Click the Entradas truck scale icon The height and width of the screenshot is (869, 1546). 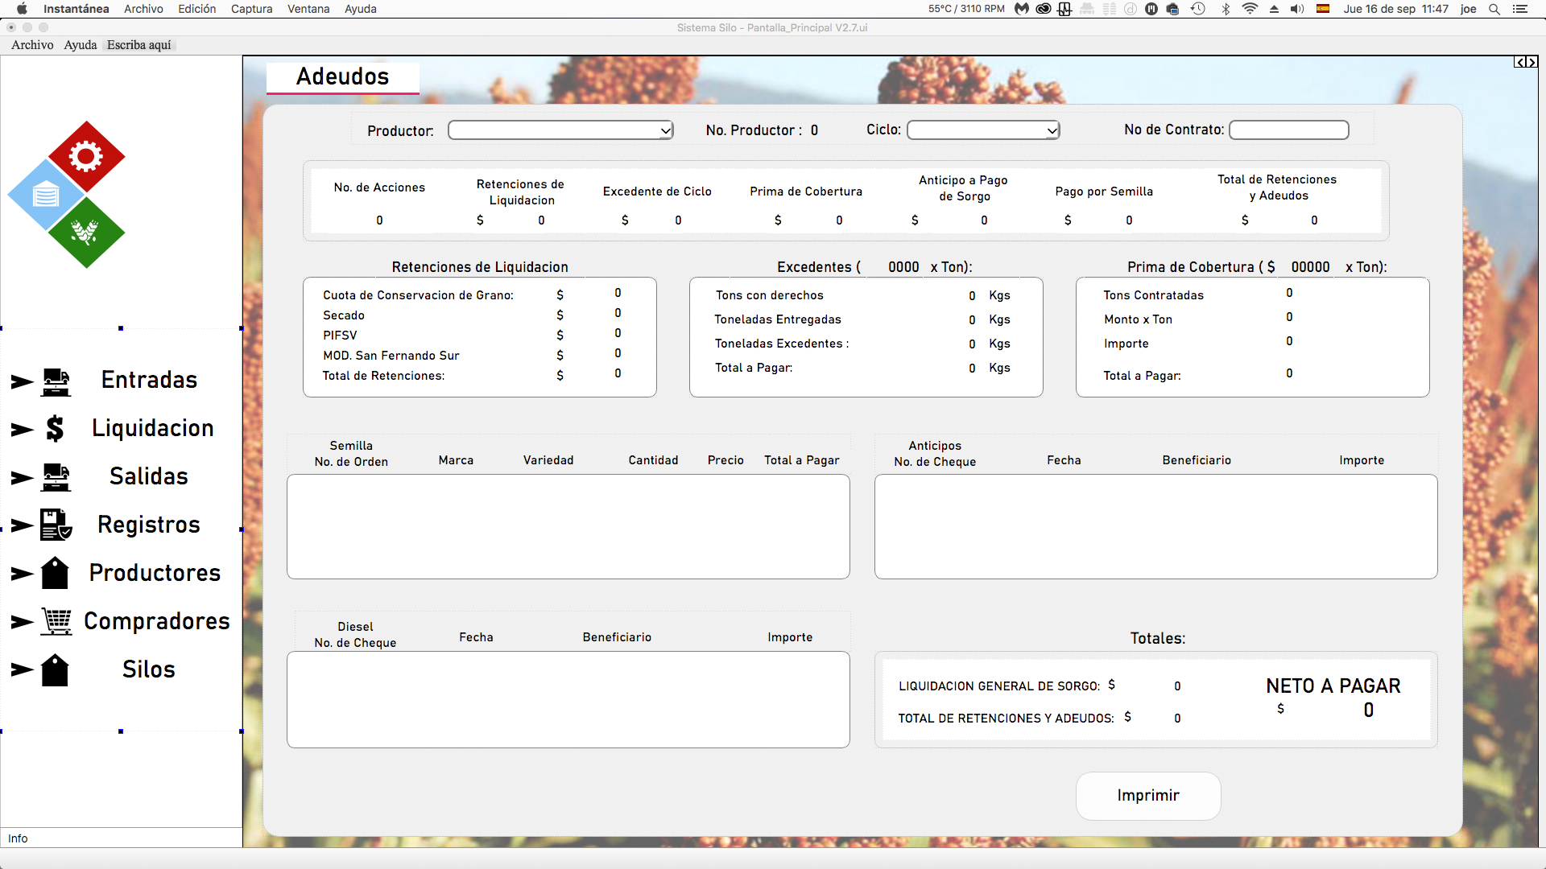coord(56,381)
